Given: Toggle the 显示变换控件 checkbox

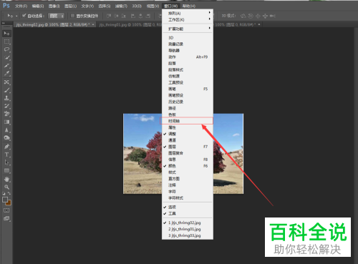Looking at the screenshot, I should click(x=73, y=16).
